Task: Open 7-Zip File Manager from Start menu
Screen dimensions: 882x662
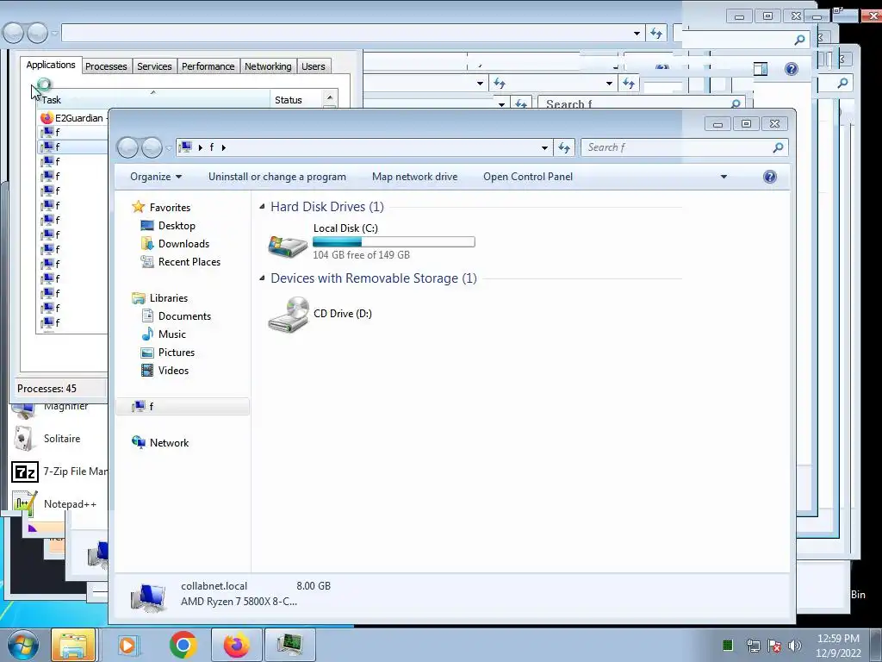Action: (59, 472)
